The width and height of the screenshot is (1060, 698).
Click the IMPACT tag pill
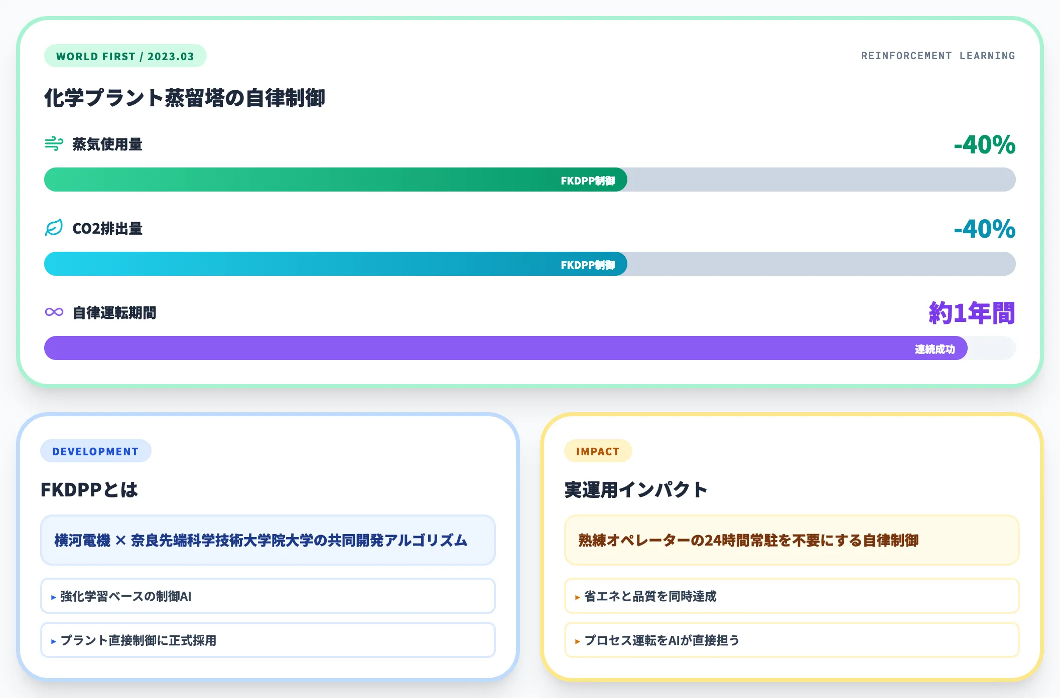click(598, 451)
